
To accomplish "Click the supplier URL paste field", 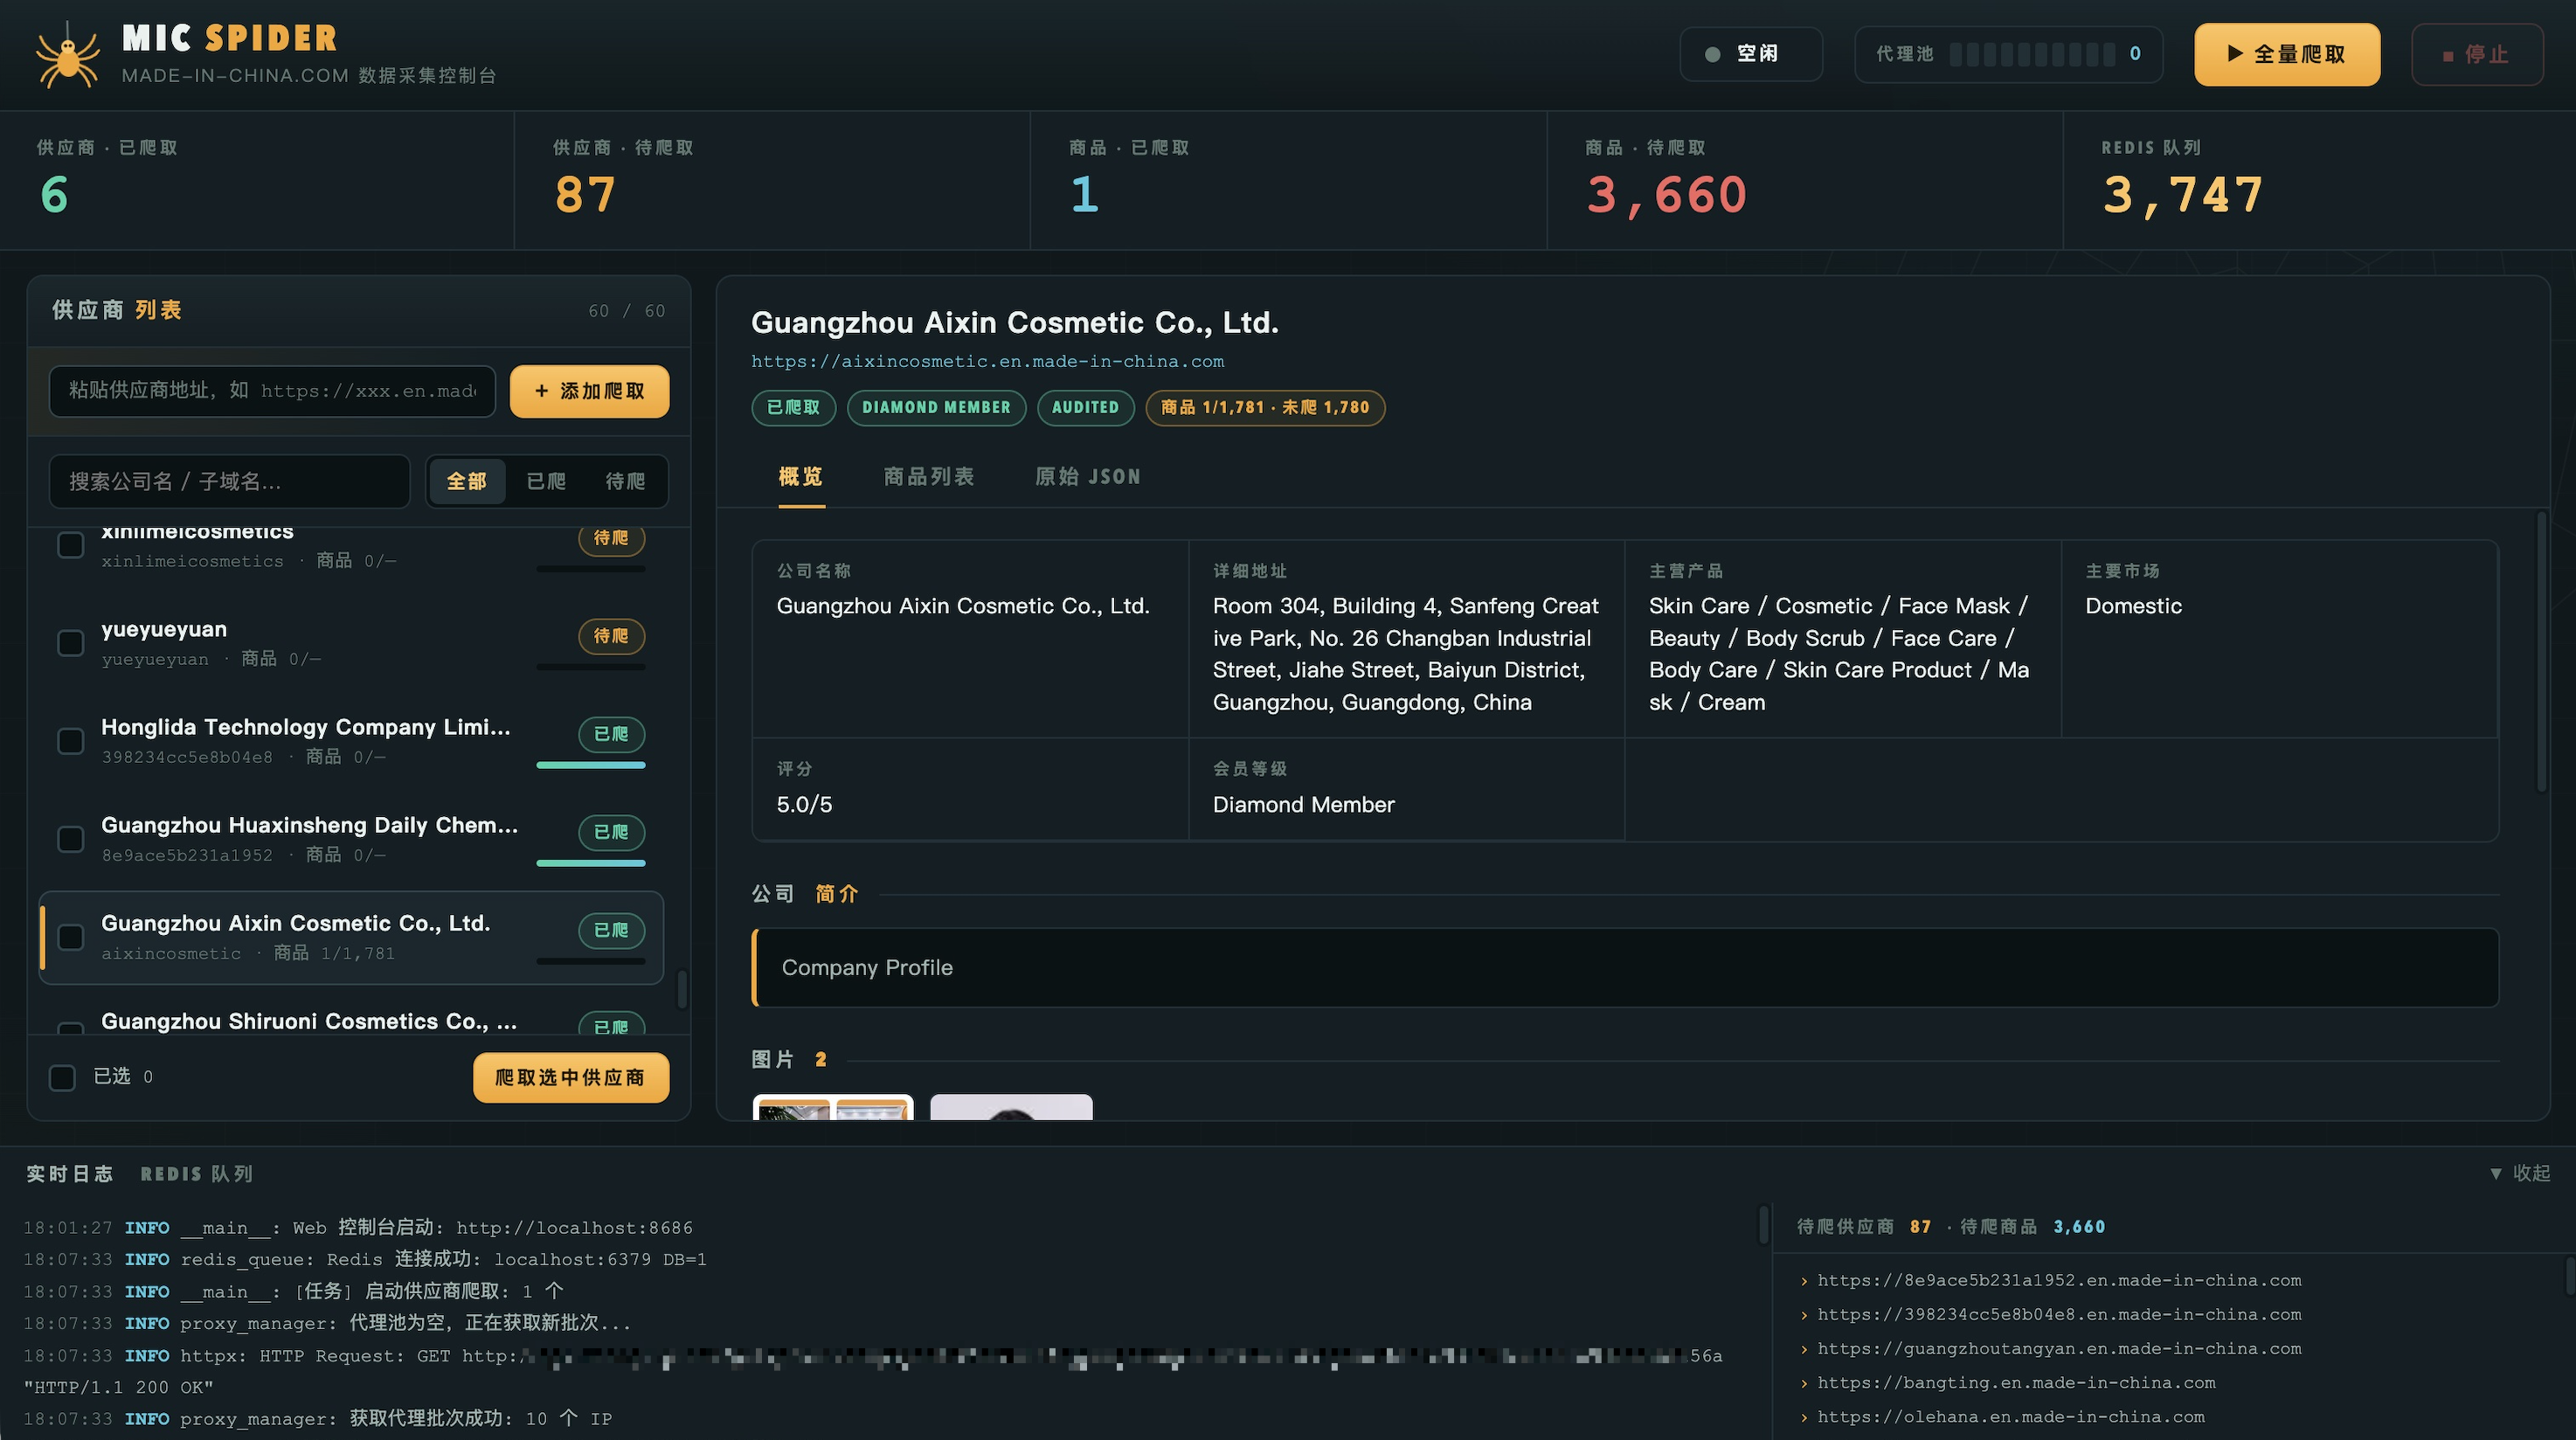I will 272,391.
